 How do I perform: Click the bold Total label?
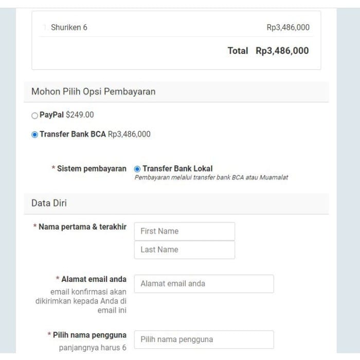click(x=238, y=51)
